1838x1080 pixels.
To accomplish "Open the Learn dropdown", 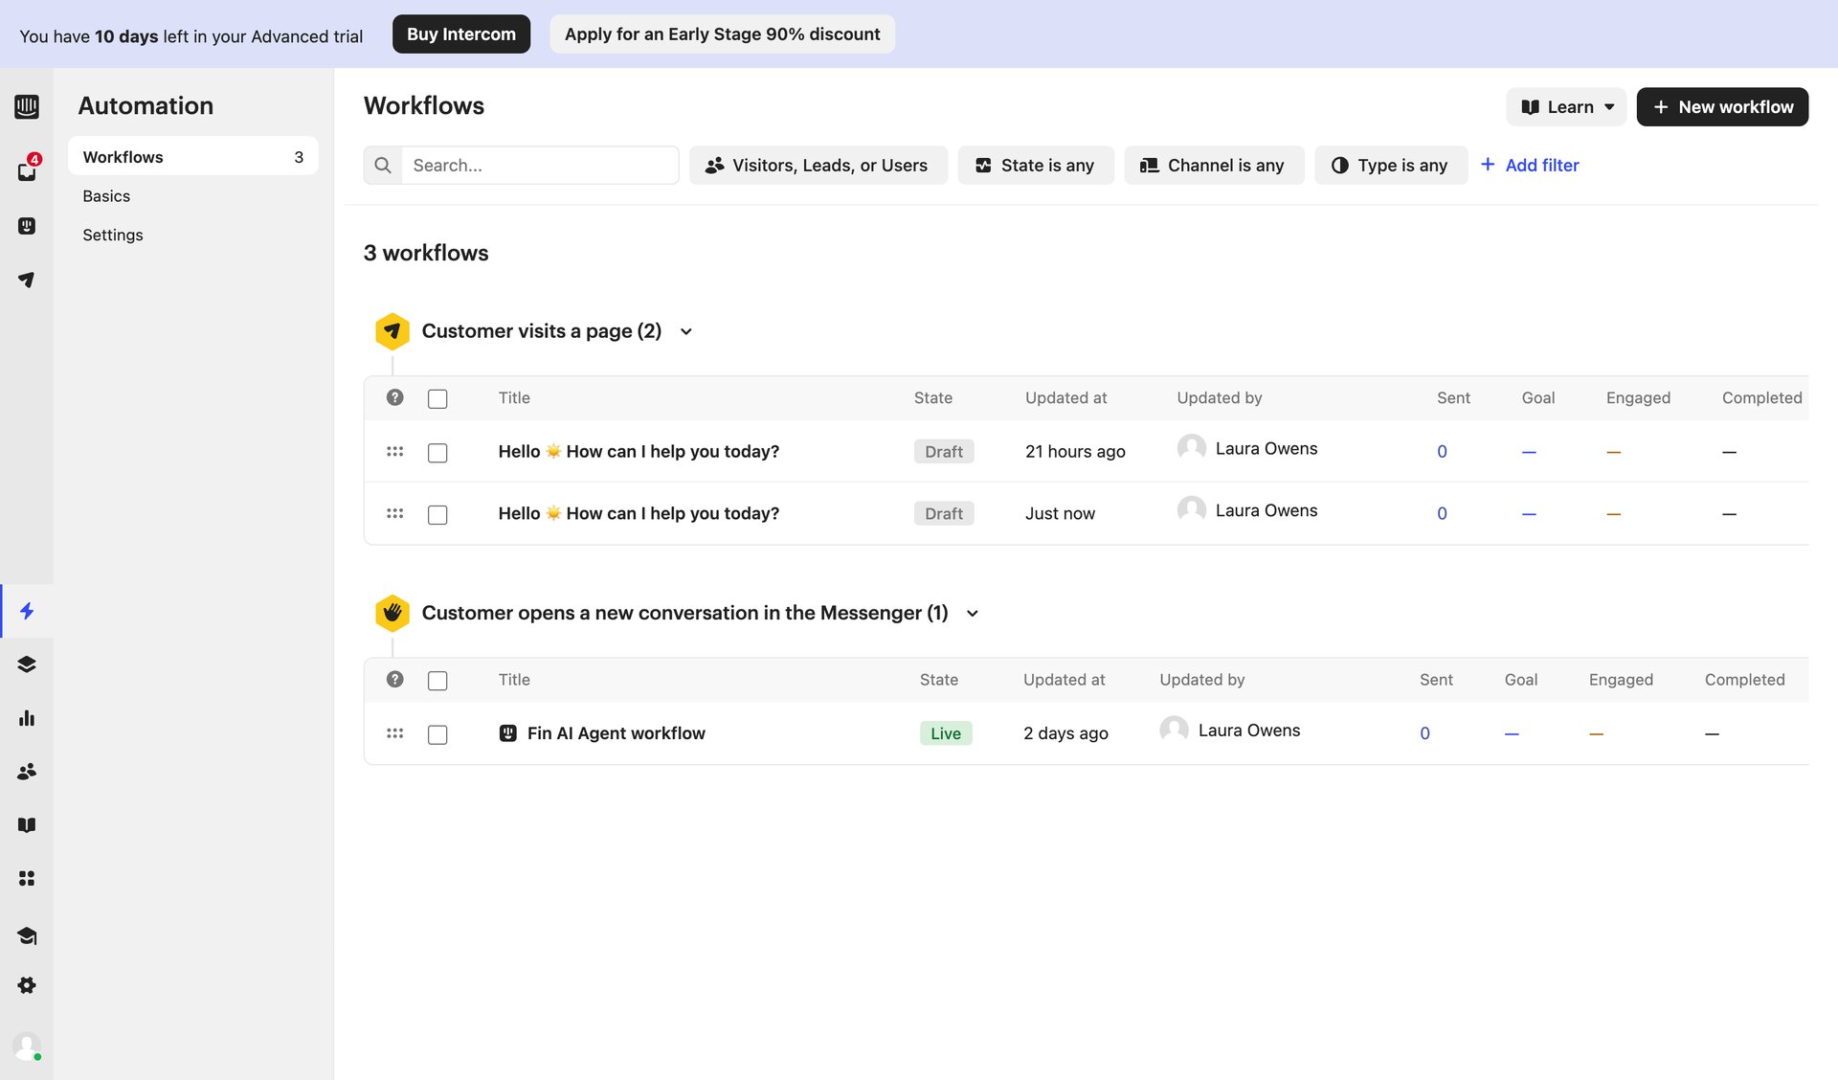I will pos(1566,106).
